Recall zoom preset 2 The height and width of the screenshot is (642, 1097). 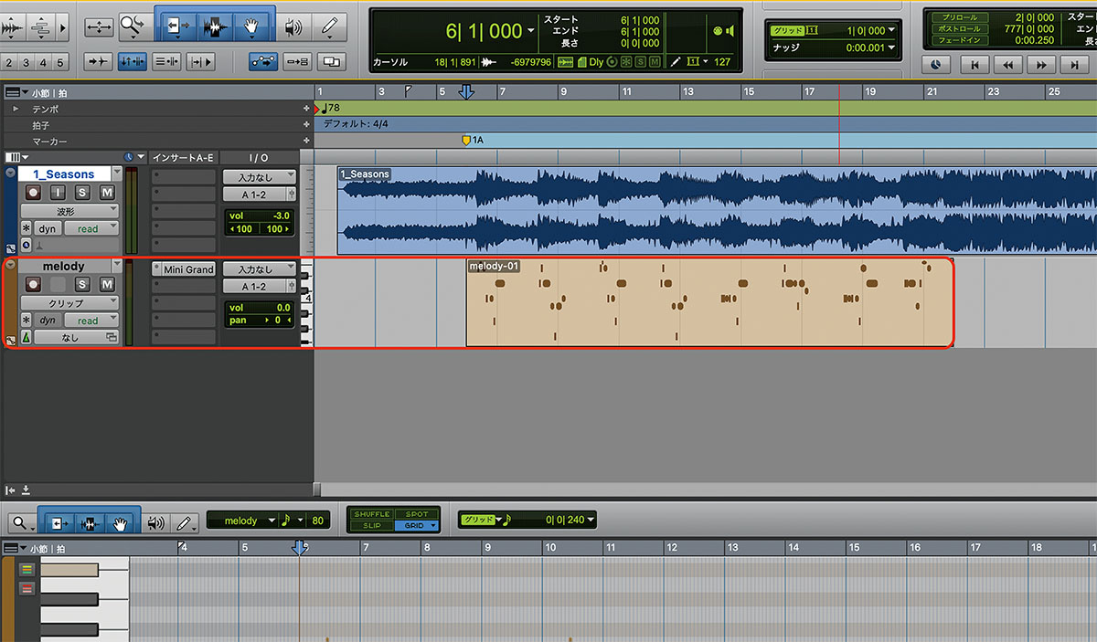tap(8, 62)
